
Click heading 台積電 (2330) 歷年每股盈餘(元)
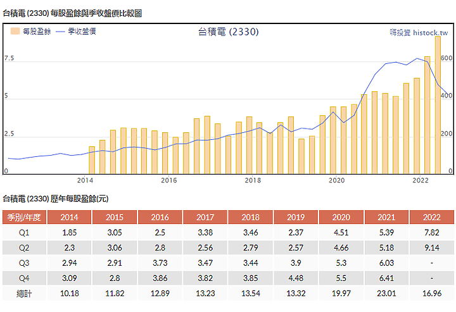point(56,199)
